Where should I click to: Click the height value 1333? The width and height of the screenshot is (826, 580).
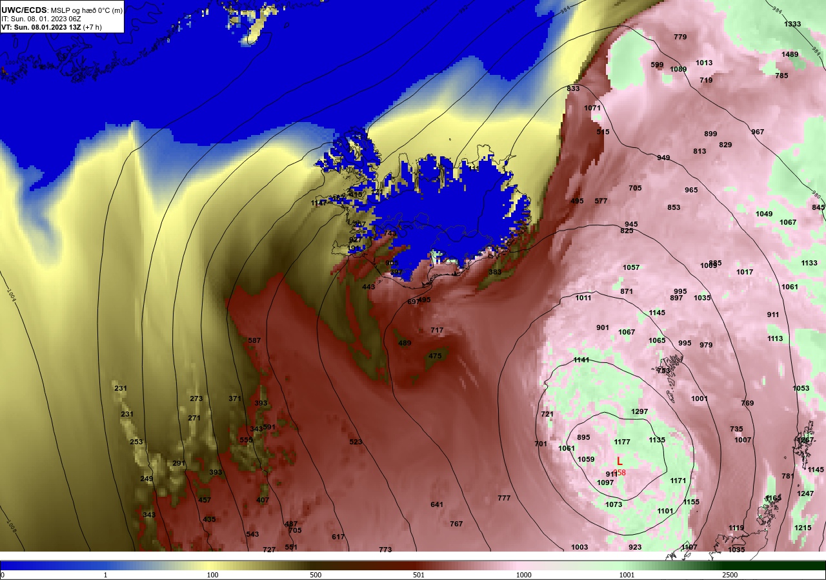792,24
